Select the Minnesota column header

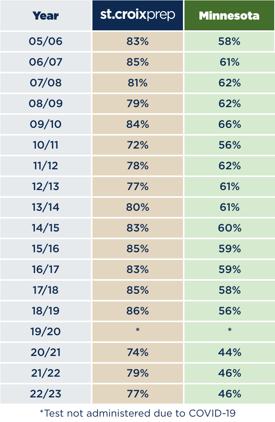tap(229, 15)
